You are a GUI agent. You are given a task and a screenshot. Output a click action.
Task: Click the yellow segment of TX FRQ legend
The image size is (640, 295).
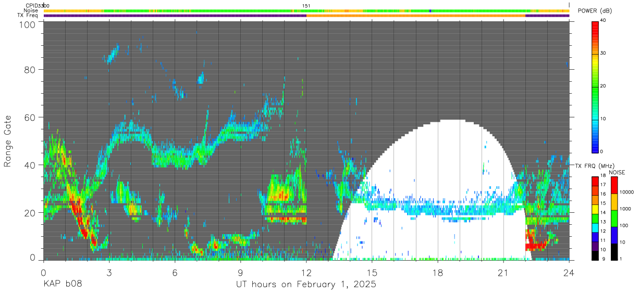click(x=595, y=210)
